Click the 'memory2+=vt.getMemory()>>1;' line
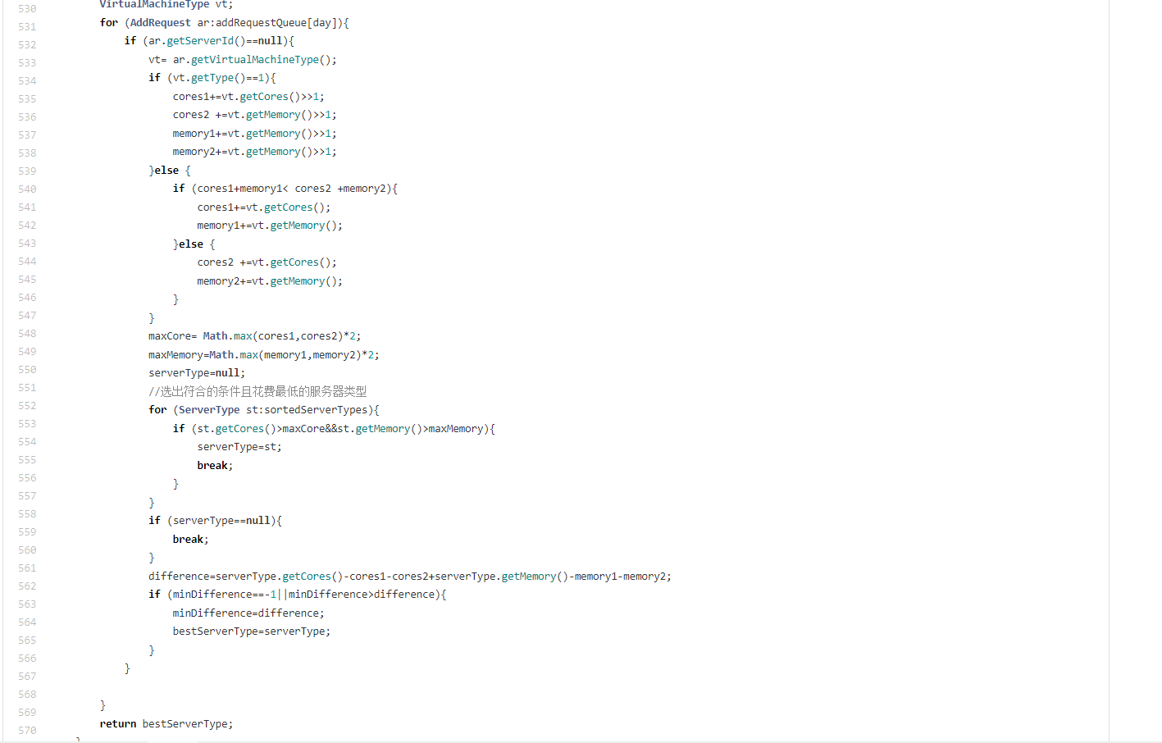The width and height of the screenshot is (1162, 743). 255,152
